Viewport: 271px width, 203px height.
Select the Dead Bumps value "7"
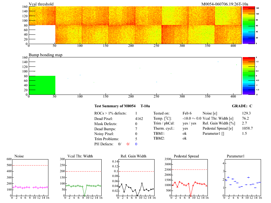[136, 129]
